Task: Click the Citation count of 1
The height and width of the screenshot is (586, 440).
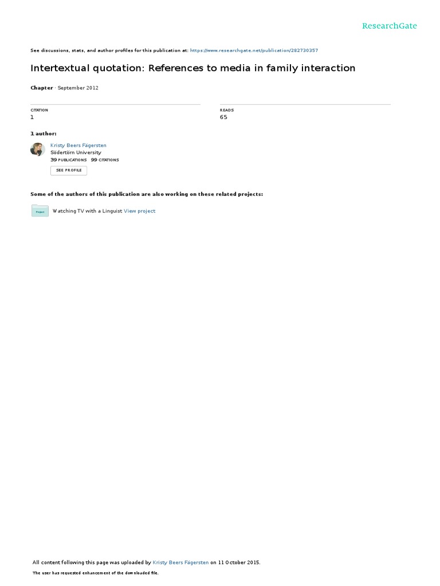Action: click(32, 117)
